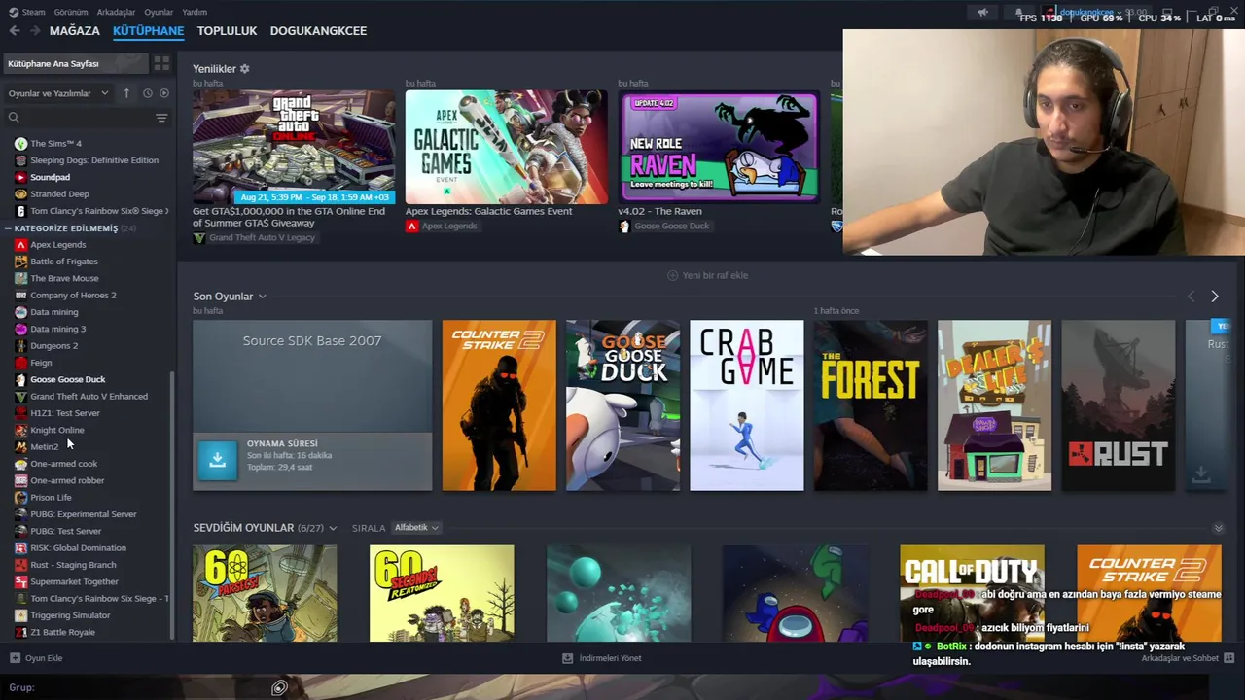
Task: Click the download icon on Source SDK Base 2007
Action: click(217, 461)
